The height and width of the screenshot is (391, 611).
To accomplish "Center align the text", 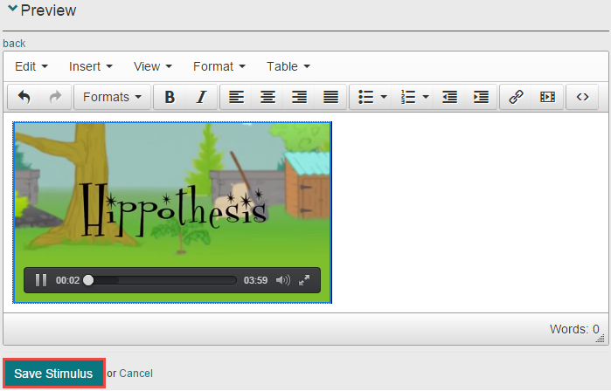I will coord(267,97).
